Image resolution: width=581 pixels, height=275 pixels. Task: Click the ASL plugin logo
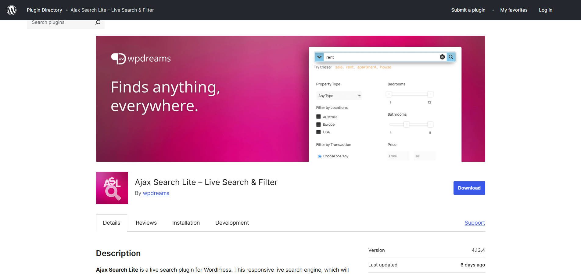click(x=112, y=188)
